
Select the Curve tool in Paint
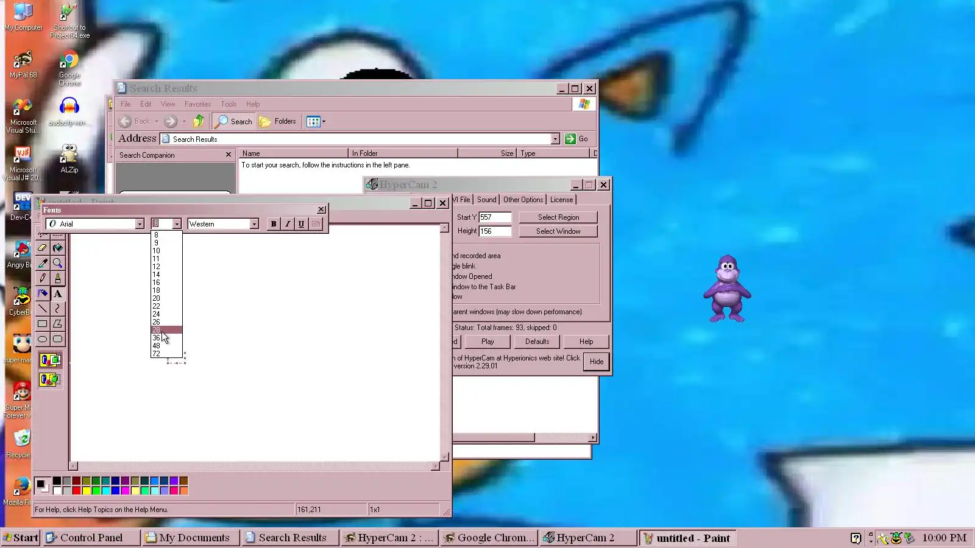[x=57, y=309]
